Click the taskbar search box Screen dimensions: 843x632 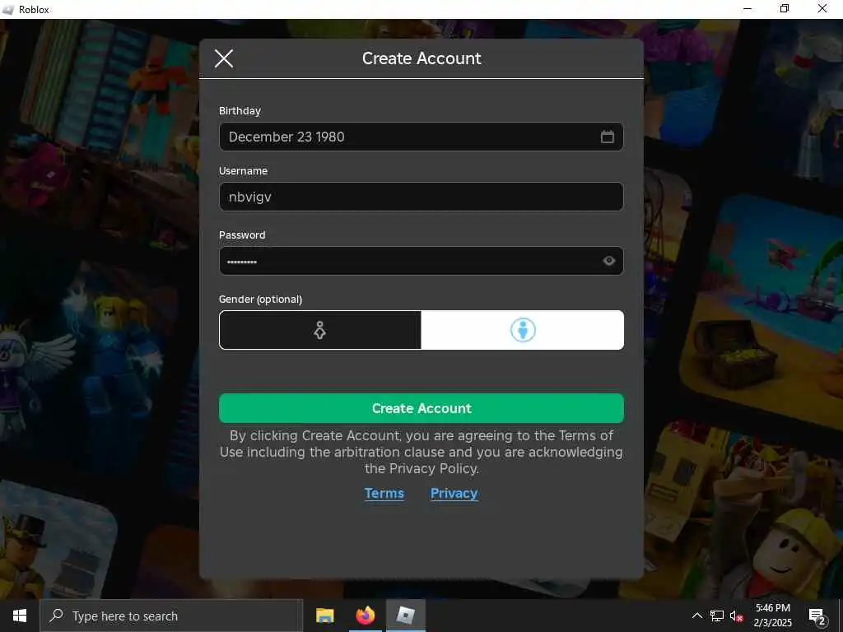click(x=171, y=616)
